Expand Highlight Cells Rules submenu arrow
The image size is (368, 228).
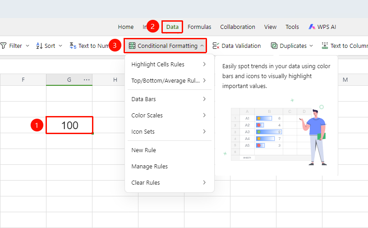pos(204,64)
